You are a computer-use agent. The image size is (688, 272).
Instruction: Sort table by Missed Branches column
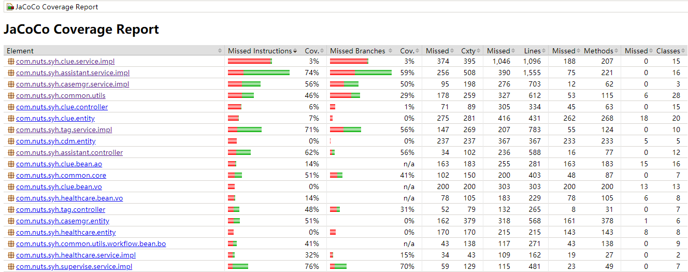coord(361,51)
